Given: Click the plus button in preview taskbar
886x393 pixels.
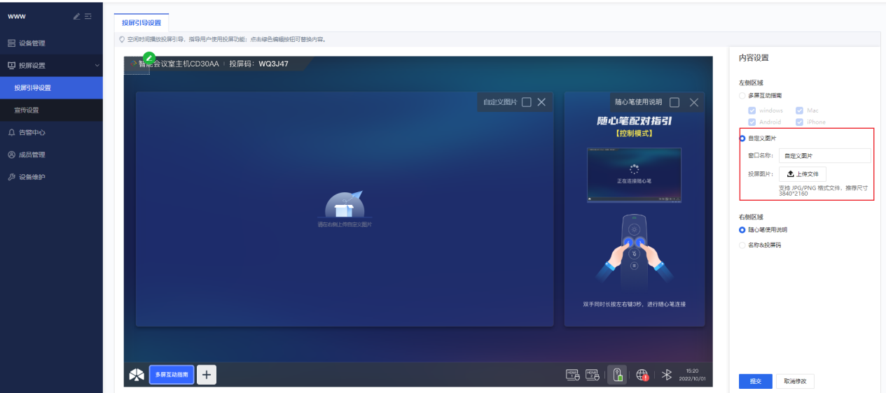Looking at the screenshot, I should pyautogui.click(x=206, y=375).
